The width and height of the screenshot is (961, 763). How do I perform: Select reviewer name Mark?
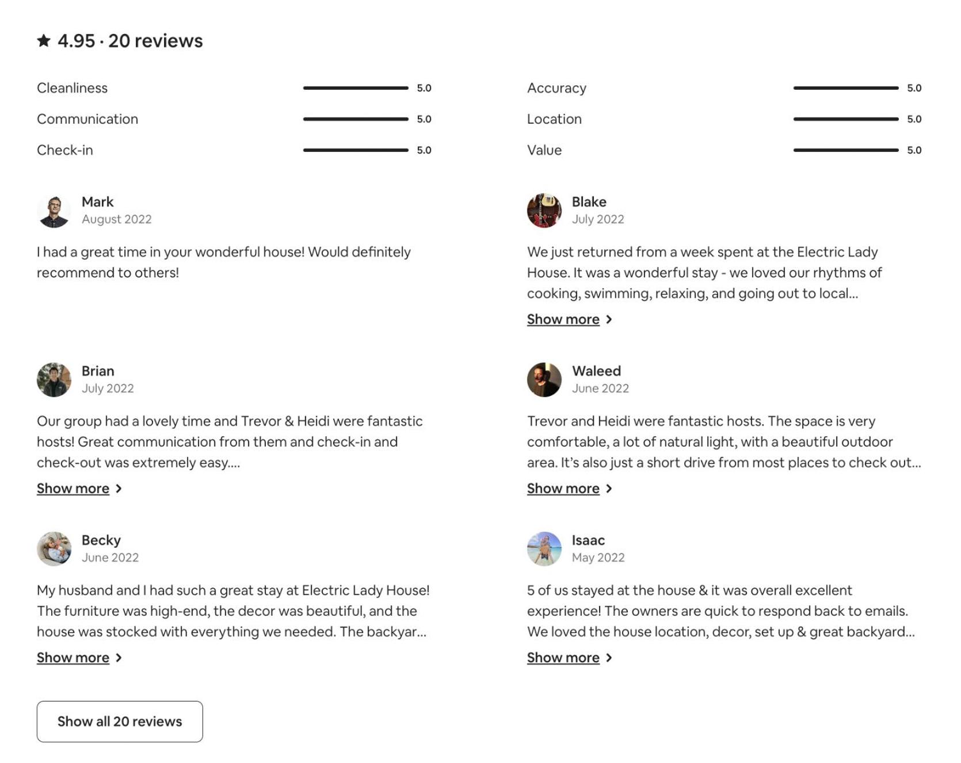click(x=98, y=202)
